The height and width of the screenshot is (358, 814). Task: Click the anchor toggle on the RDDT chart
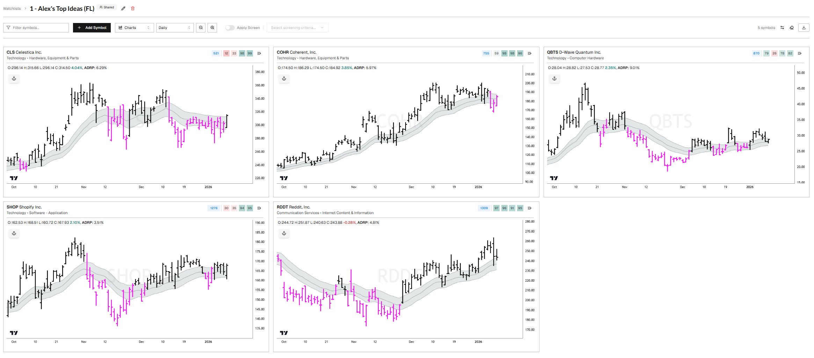[284, 234]
